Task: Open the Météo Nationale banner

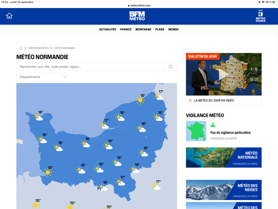Action: click(224, 157)
